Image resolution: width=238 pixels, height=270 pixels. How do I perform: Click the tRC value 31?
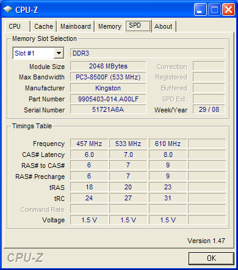(x=168, y=198)
